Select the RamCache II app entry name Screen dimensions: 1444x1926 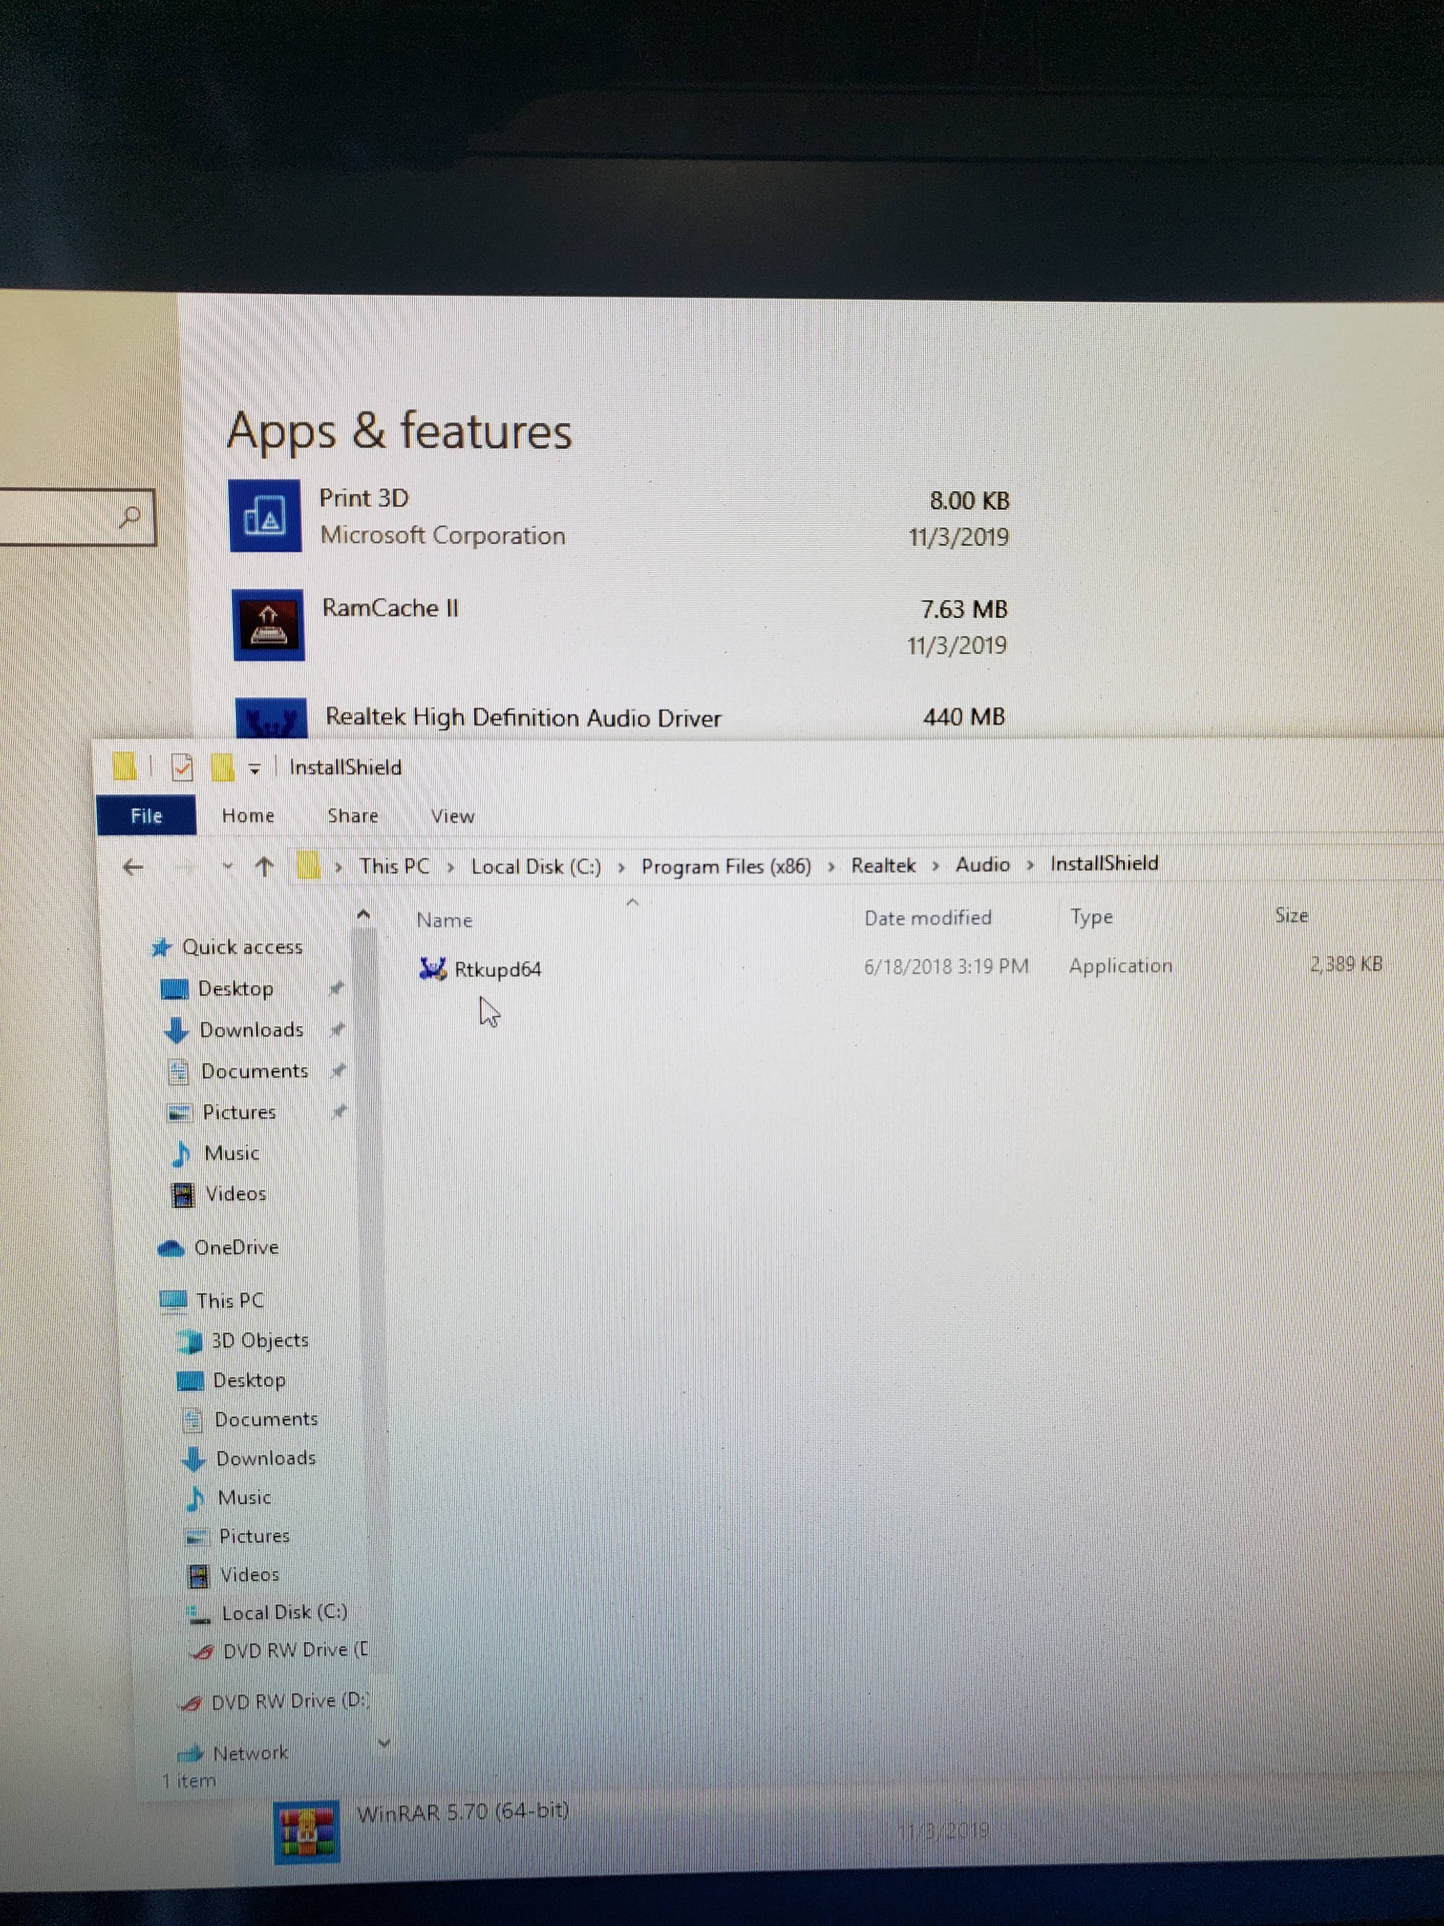tap(390, 608)
